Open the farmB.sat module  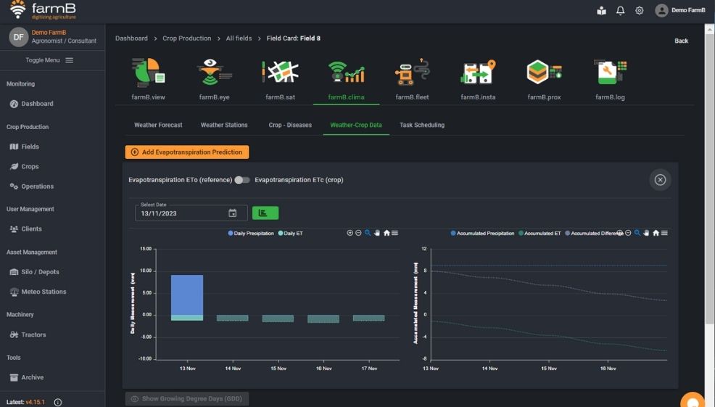coord(280,78)
